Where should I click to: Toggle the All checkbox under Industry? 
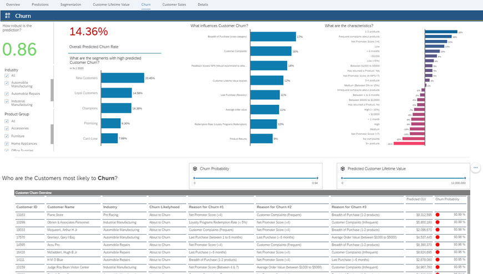pyautogui.click(x=7, y=75)
